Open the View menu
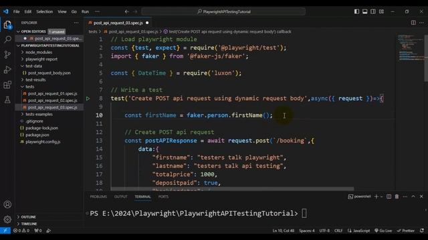This screenshot has height=240, width=428. pos(62,12)
